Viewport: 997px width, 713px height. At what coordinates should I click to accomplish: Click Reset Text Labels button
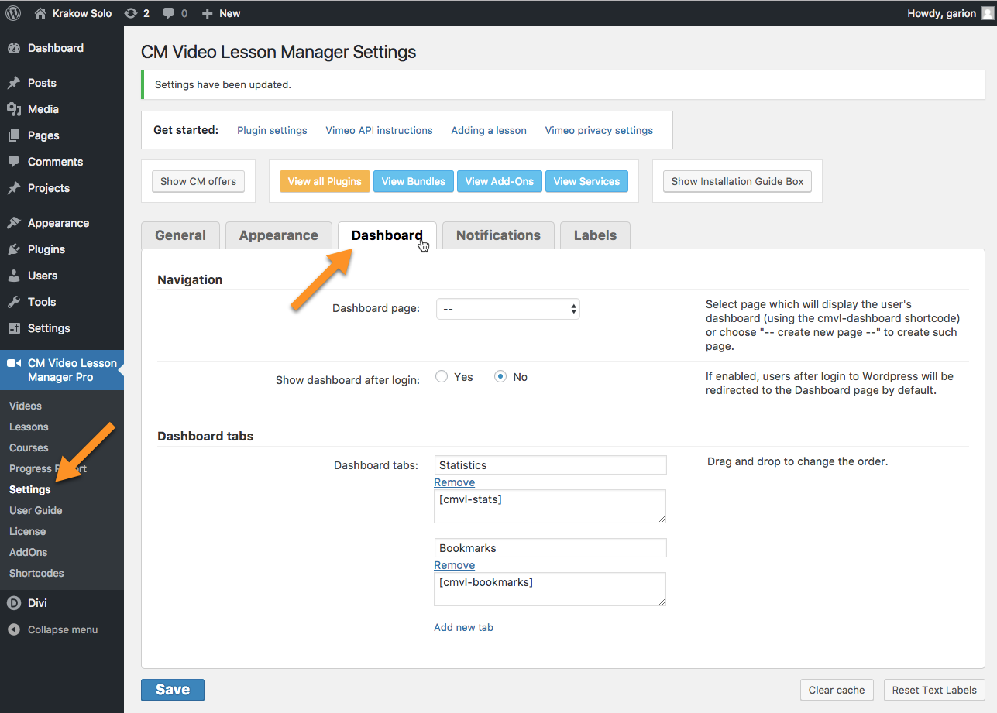(x=934, y=690)
